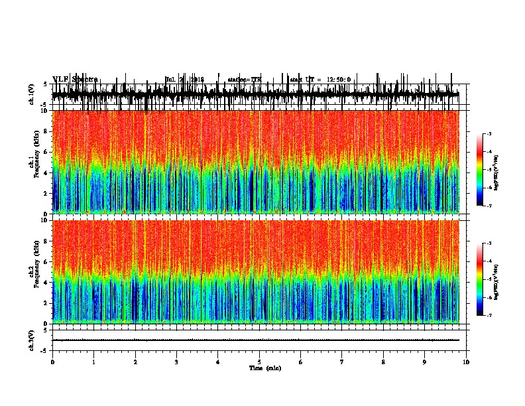
Task: Click the 4 kHz tick on ch.1 spectrogram
Action: click(x=46, y=173)
